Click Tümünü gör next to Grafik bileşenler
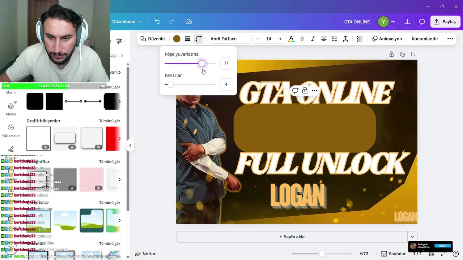The width and height of the screenshot is (463, 260). point(110,121)
